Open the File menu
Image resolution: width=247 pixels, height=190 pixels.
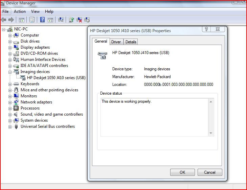pos(5,11)
